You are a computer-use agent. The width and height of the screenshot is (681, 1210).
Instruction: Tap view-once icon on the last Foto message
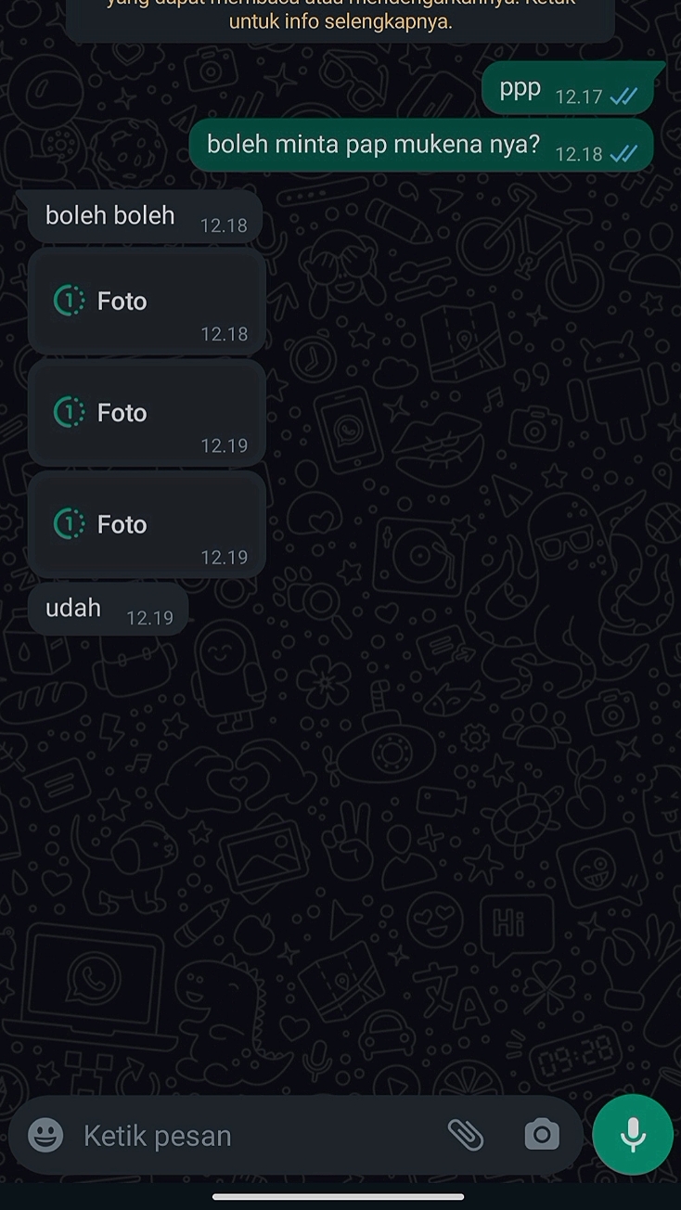69,524
